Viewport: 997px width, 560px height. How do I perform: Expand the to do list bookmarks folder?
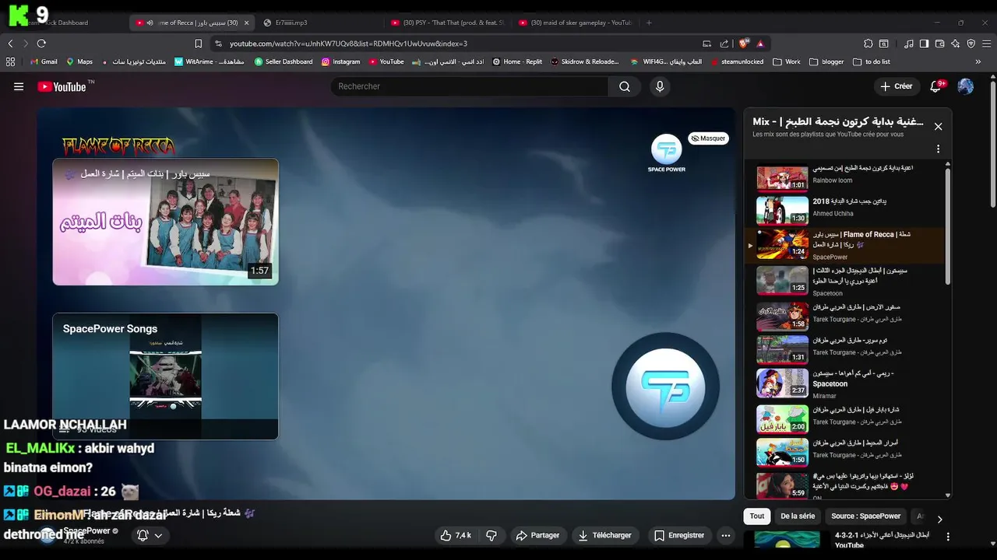(872, 61)
